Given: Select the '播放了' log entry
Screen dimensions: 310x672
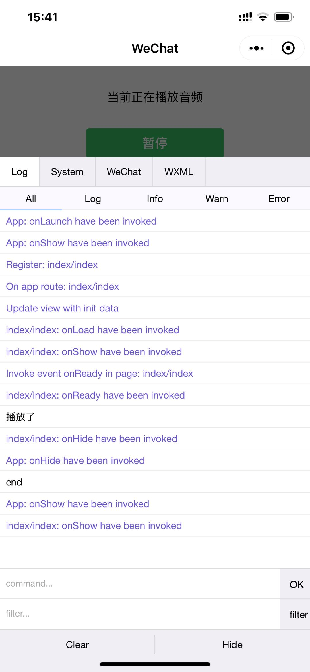Looking at the screenshot, I should point(155,417).
